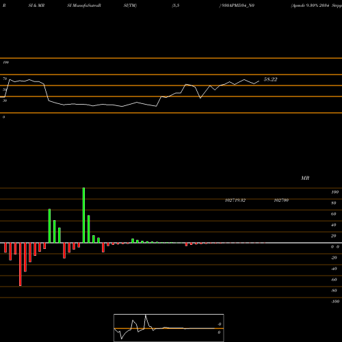Click the MR axis label -80
The image size is (342, 342).
pos(334,291)
